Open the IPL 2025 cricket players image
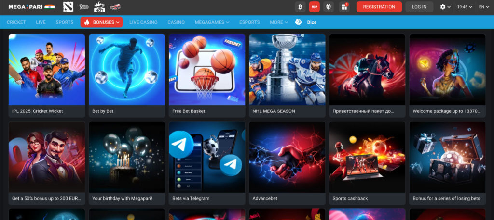 coord(47,69)
